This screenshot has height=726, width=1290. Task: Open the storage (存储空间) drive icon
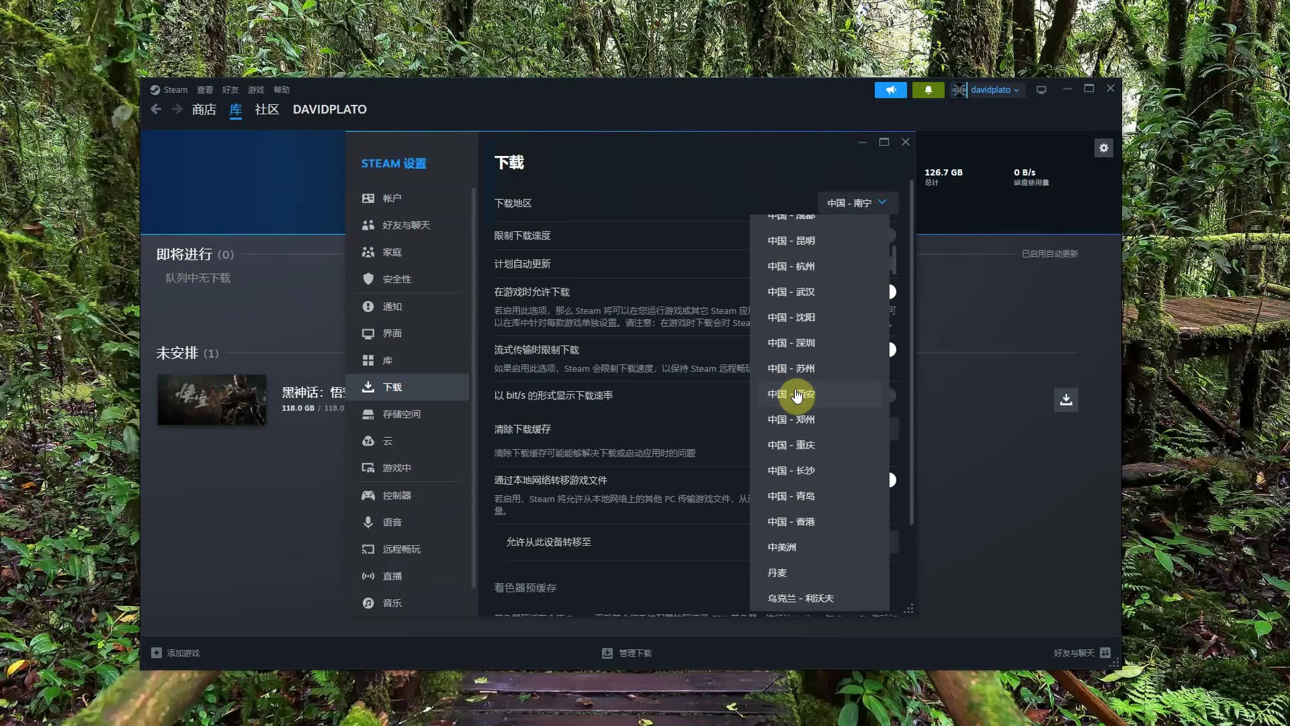click(368, 414)
